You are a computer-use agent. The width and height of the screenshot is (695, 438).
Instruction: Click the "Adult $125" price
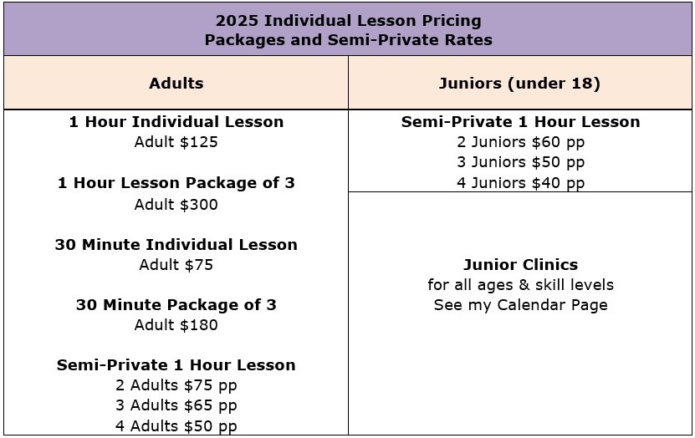[x=176, y=142]
